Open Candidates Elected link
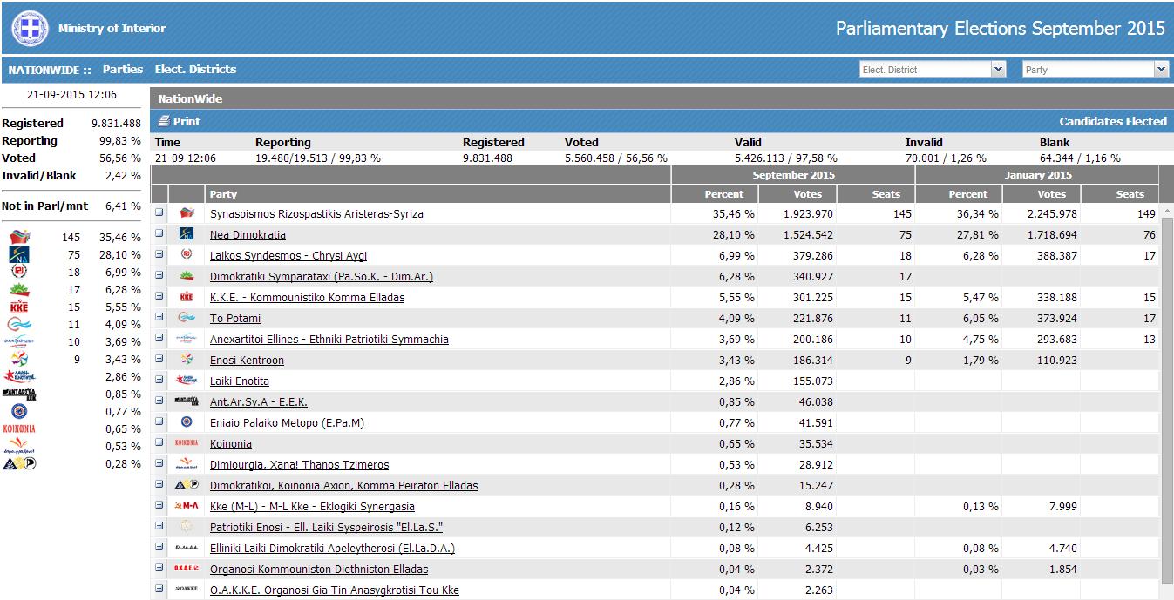1174x600 pixels. (1112, 122)
